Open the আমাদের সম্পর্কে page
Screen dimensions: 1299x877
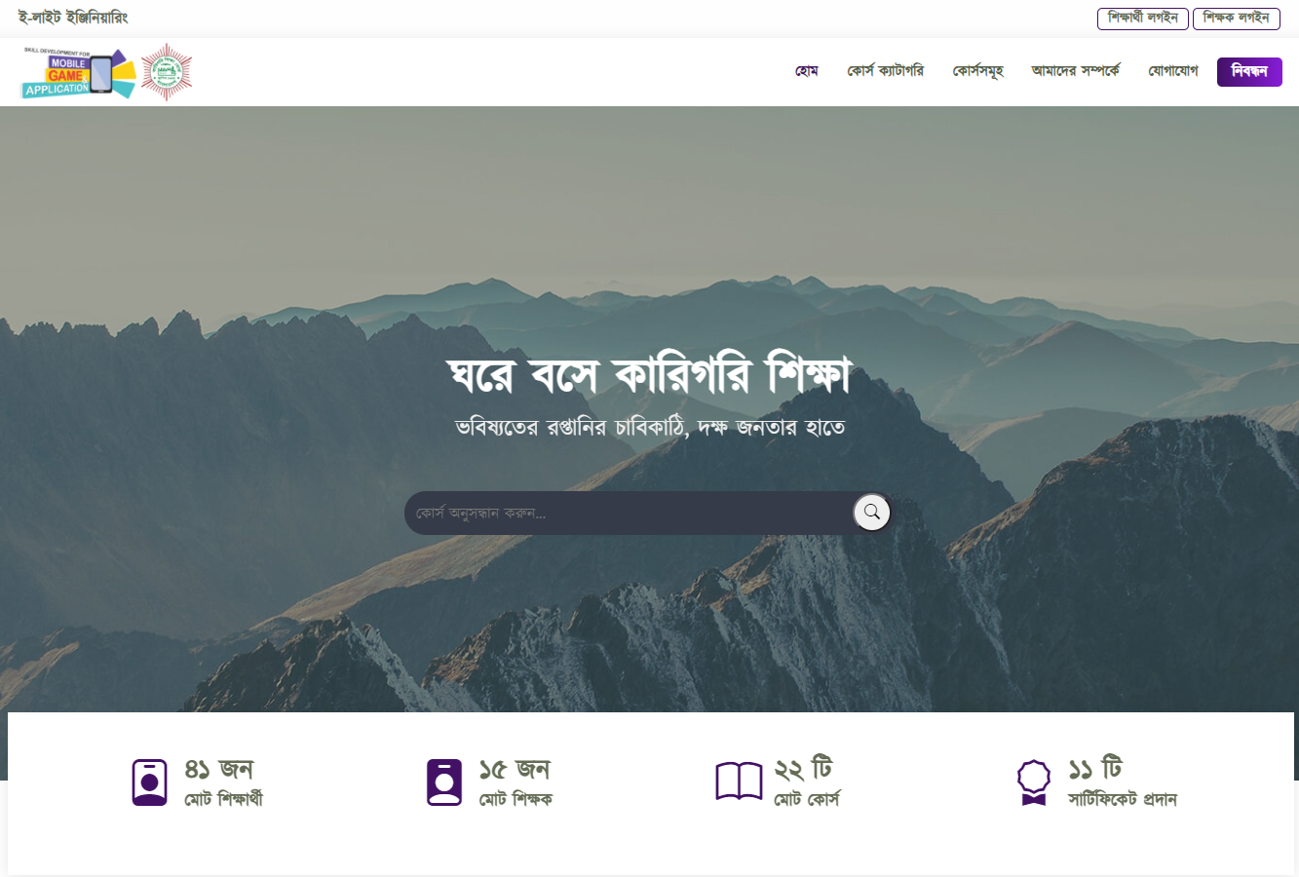click(1076, 71)
